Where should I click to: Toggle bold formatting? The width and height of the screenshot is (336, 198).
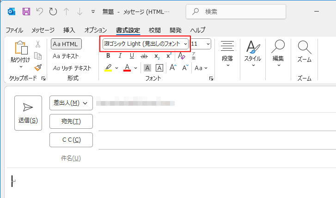(x=108, y=56)
